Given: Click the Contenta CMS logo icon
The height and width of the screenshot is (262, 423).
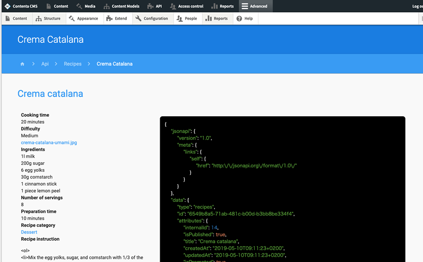Looking at the screenshot, I should coord(7,6).
